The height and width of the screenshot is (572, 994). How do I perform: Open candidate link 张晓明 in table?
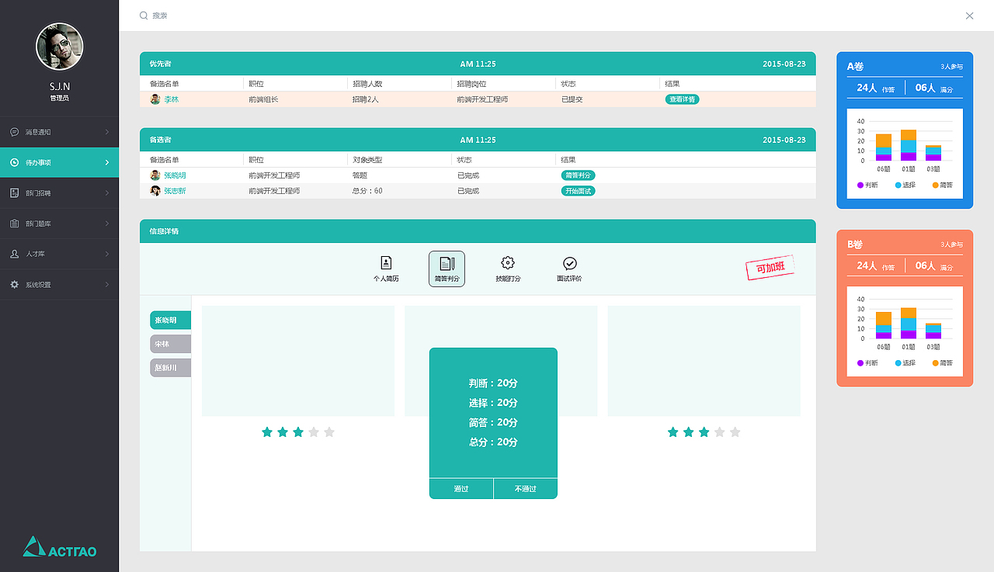point(175,175)
